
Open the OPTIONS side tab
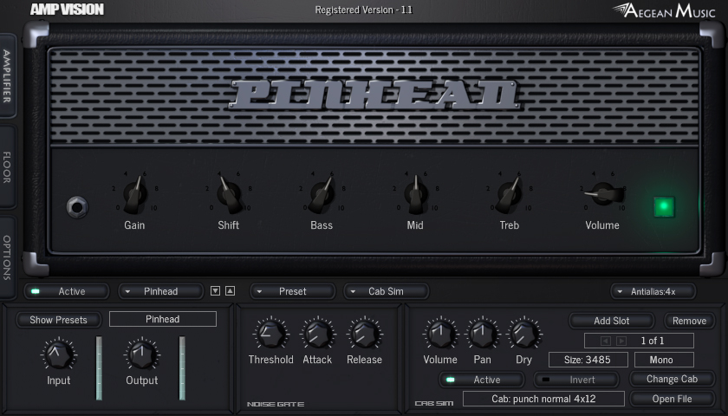(7, 257)
